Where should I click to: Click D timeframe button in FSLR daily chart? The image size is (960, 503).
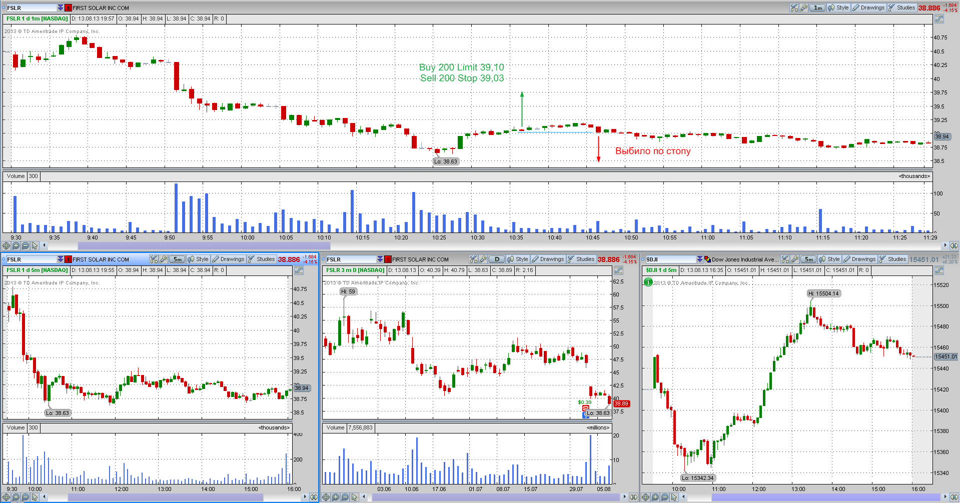(497, 259)
